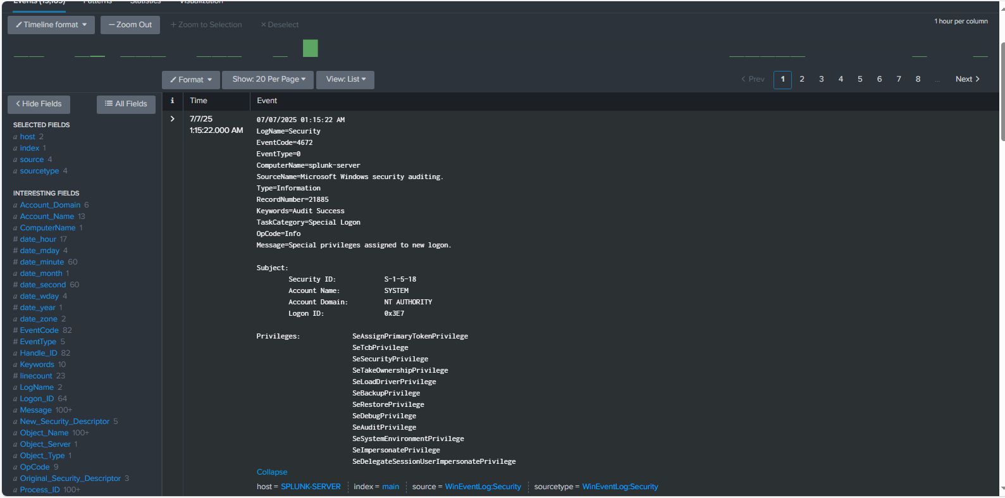
Task: Expand the event row chevron
Action: click(x=172, y=119)
